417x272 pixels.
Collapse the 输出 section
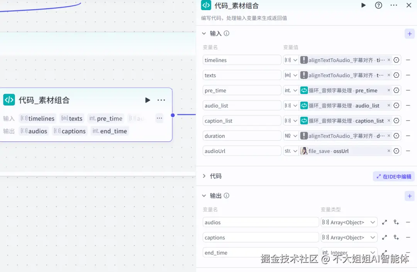[x=204, y=196]
